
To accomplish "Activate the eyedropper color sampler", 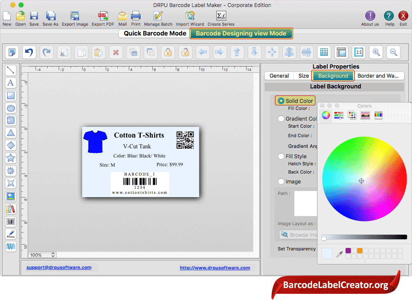I will [x=339, y=254].
